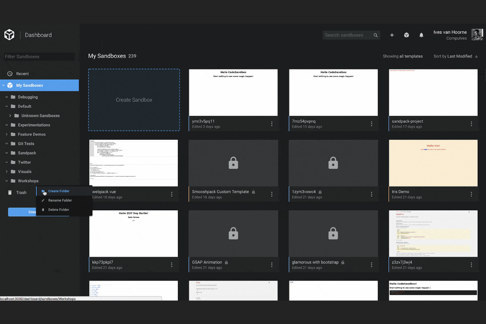Open the webpack vue sandbox thumbnail
Screen dimensions: 486x324
[x=134, y=163]
